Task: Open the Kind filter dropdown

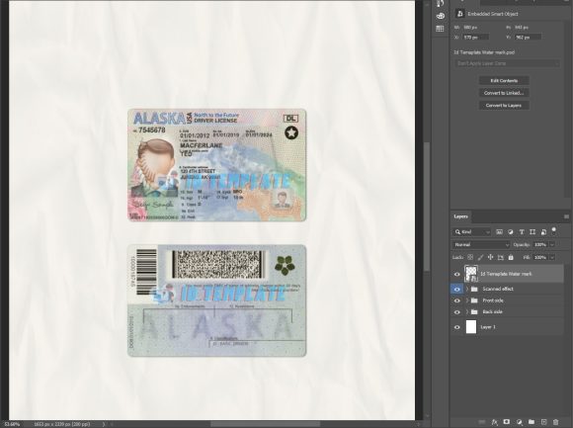Action: pos(472,232)
